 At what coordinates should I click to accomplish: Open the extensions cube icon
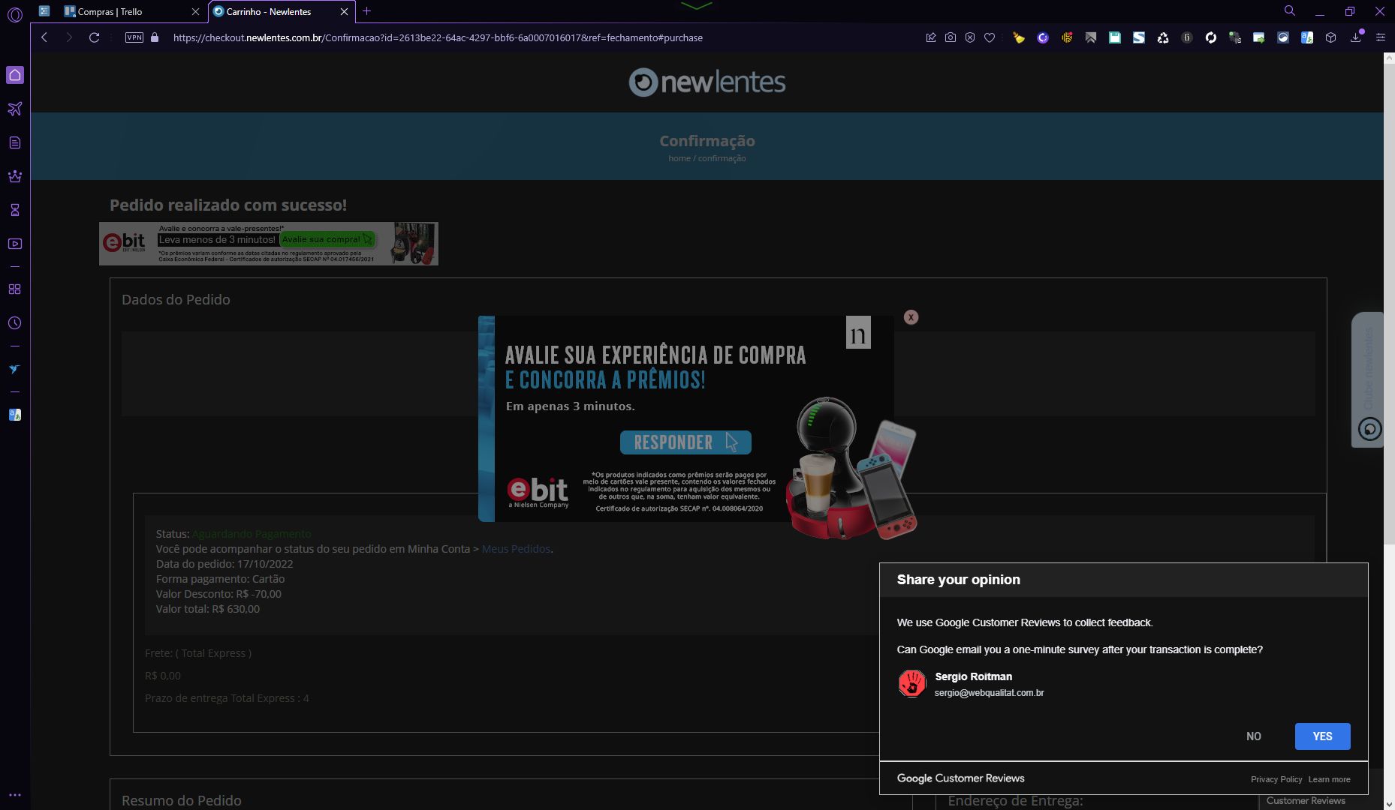coord(1331,37)
